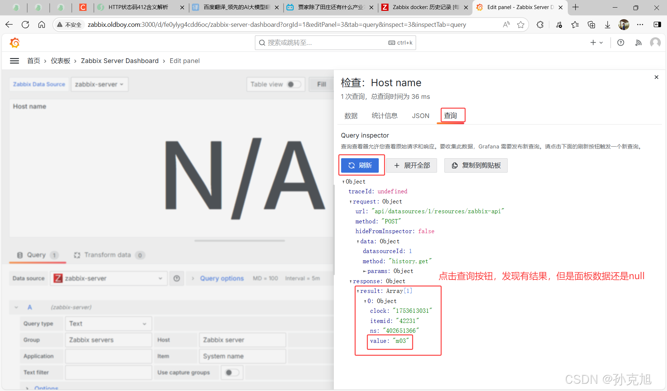Open Grafana user profile avatar

point(655,43)
